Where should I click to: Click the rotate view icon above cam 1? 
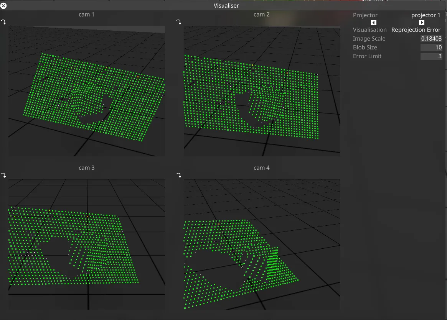click(4, 22)
